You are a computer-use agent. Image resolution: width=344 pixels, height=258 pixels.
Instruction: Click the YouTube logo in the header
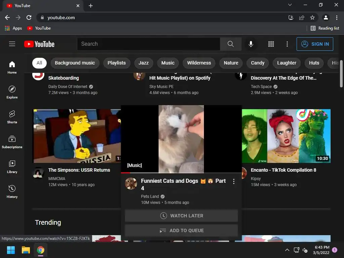tap(39, 44)
